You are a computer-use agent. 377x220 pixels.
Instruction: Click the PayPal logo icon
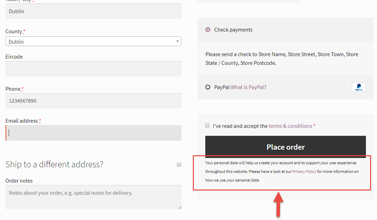(x=359, y=87)
